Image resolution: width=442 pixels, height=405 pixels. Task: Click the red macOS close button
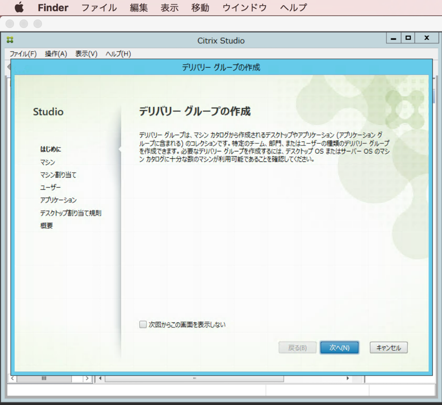10,24
